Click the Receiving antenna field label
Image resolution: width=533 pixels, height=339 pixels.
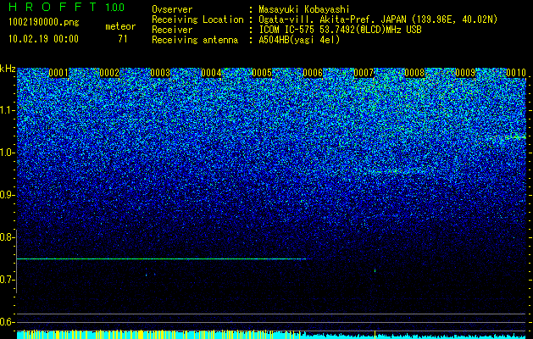point(195,40)
